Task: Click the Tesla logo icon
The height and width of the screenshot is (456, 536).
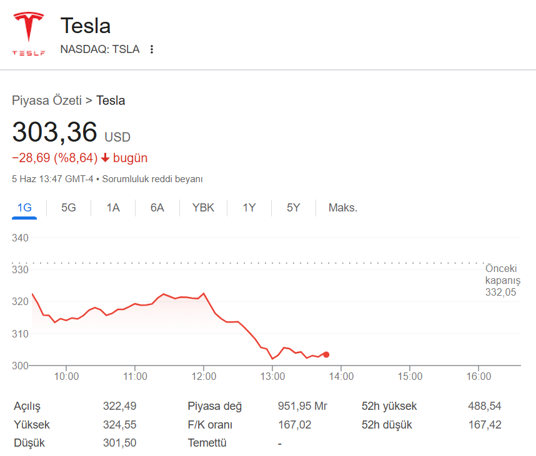Action: coord(29,32)
